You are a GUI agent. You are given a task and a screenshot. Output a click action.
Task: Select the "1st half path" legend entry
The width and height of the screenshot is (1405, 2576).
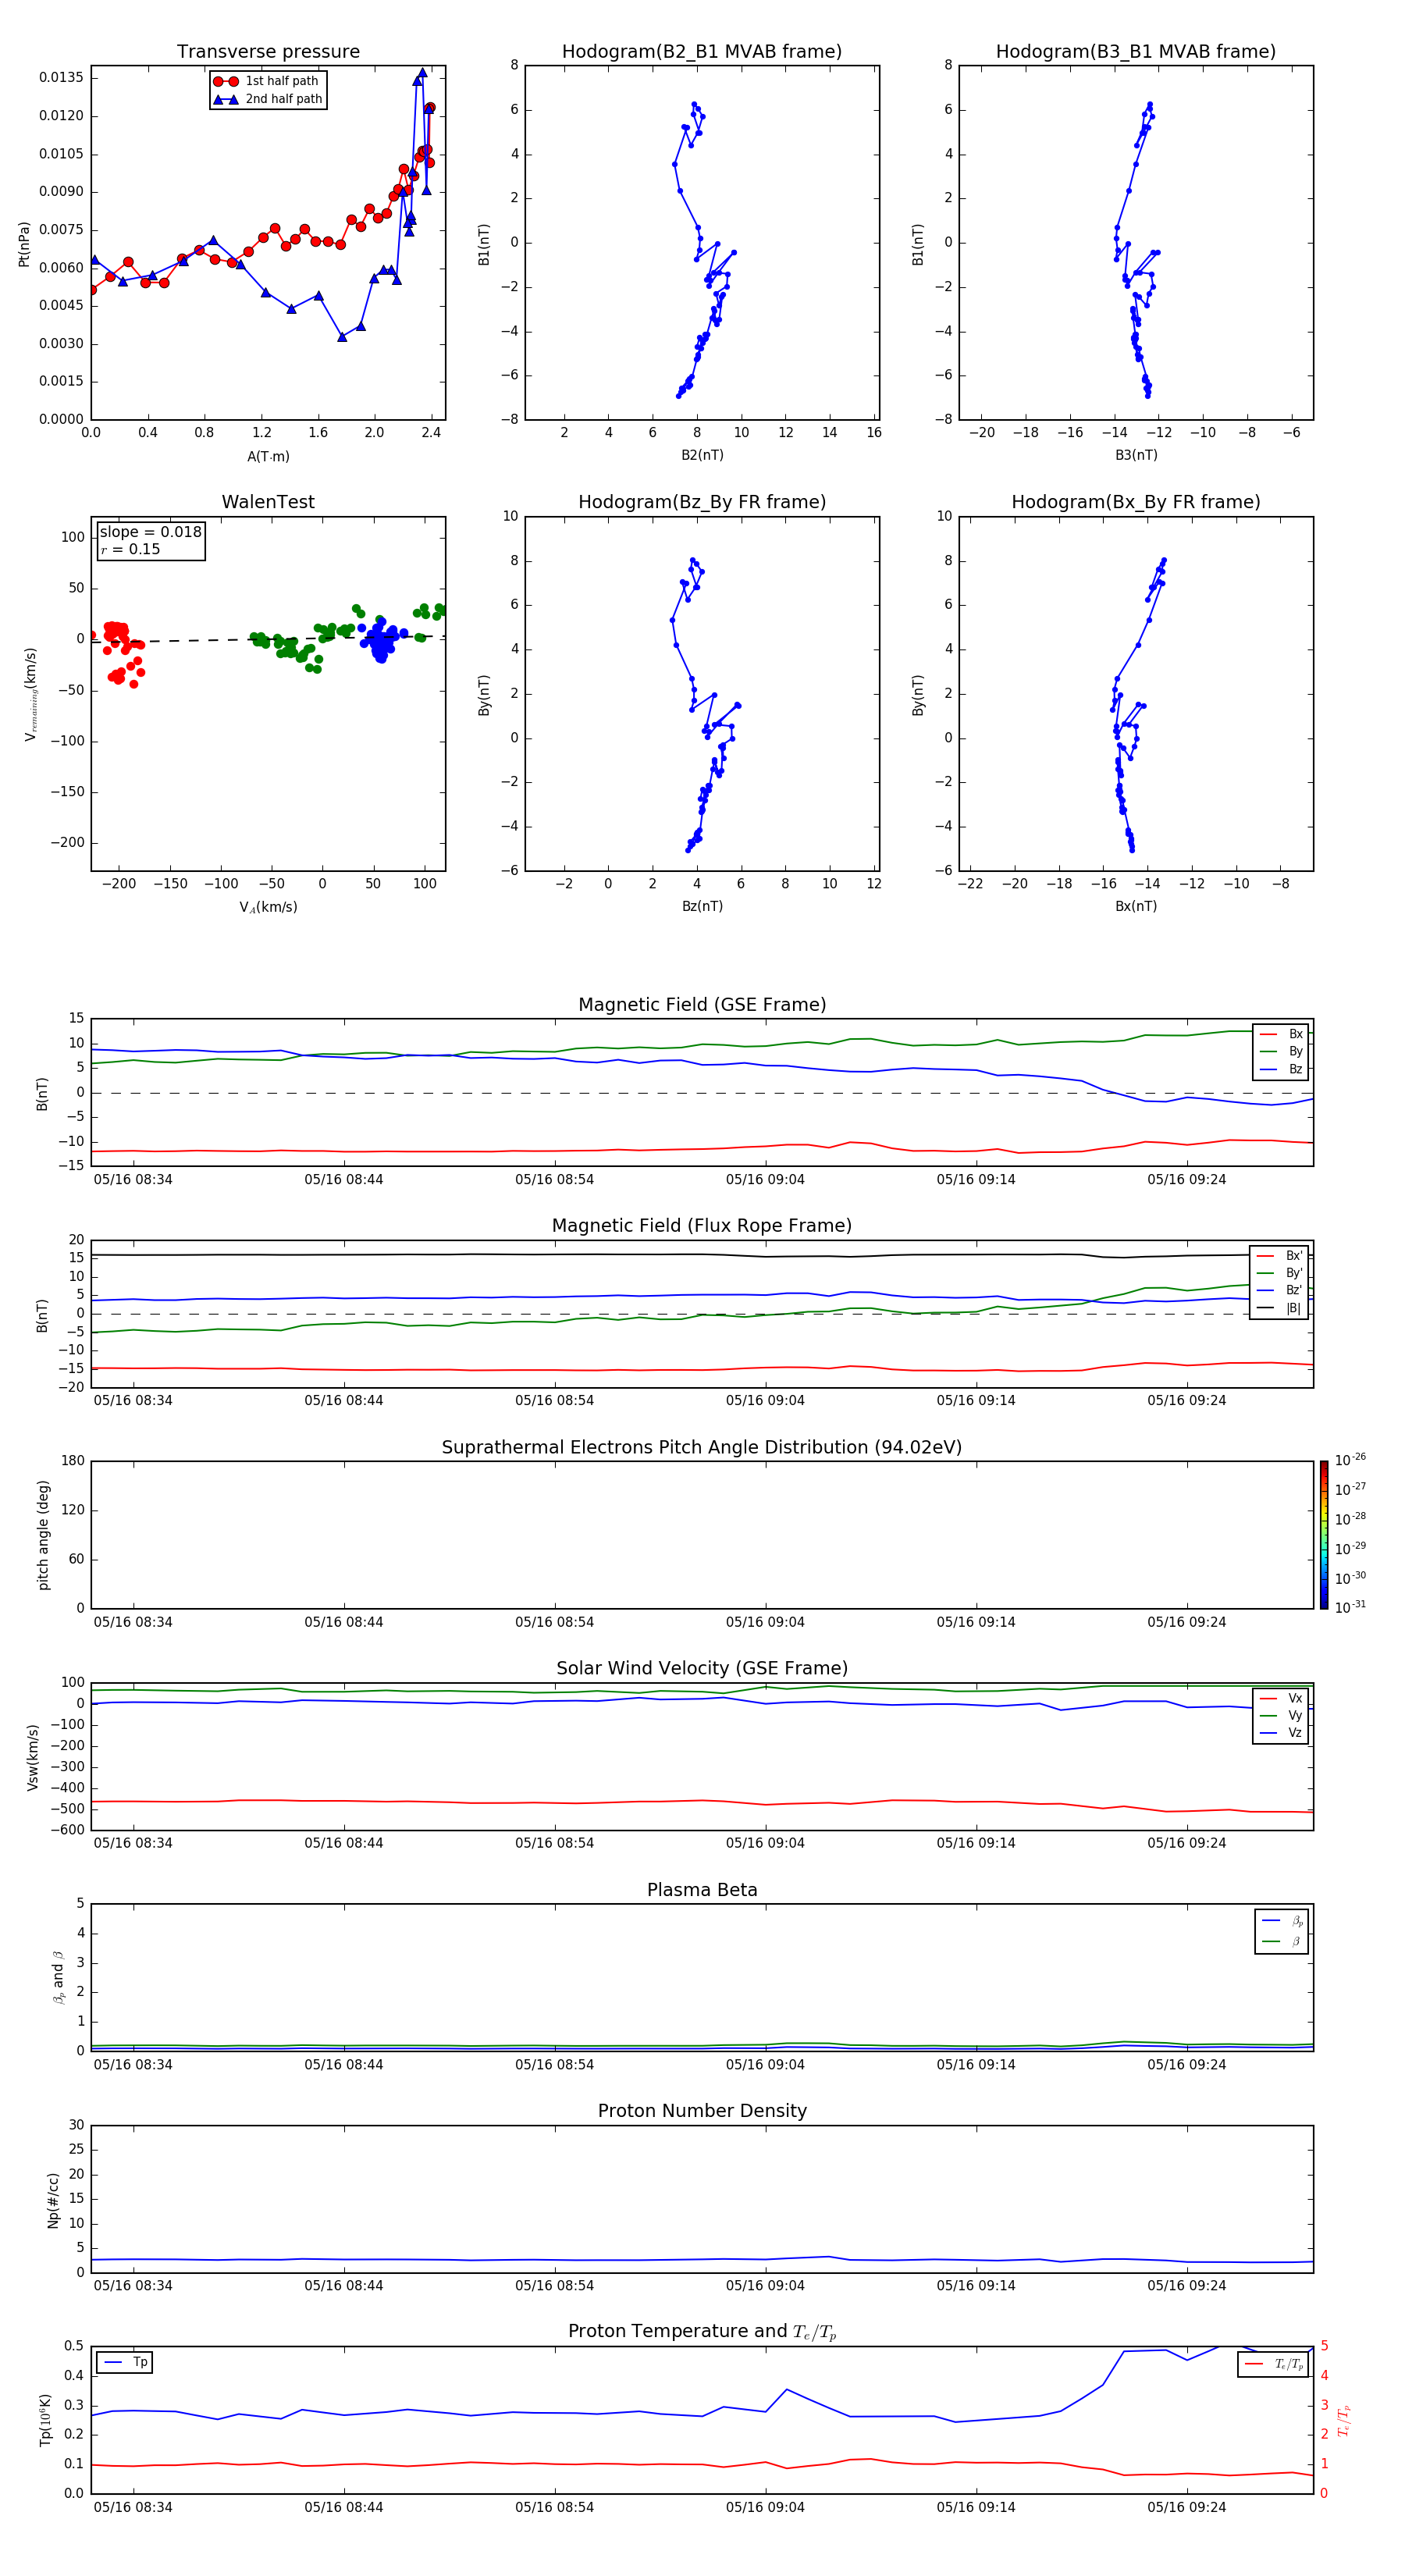pyautogui.click(x=267, y=81)
